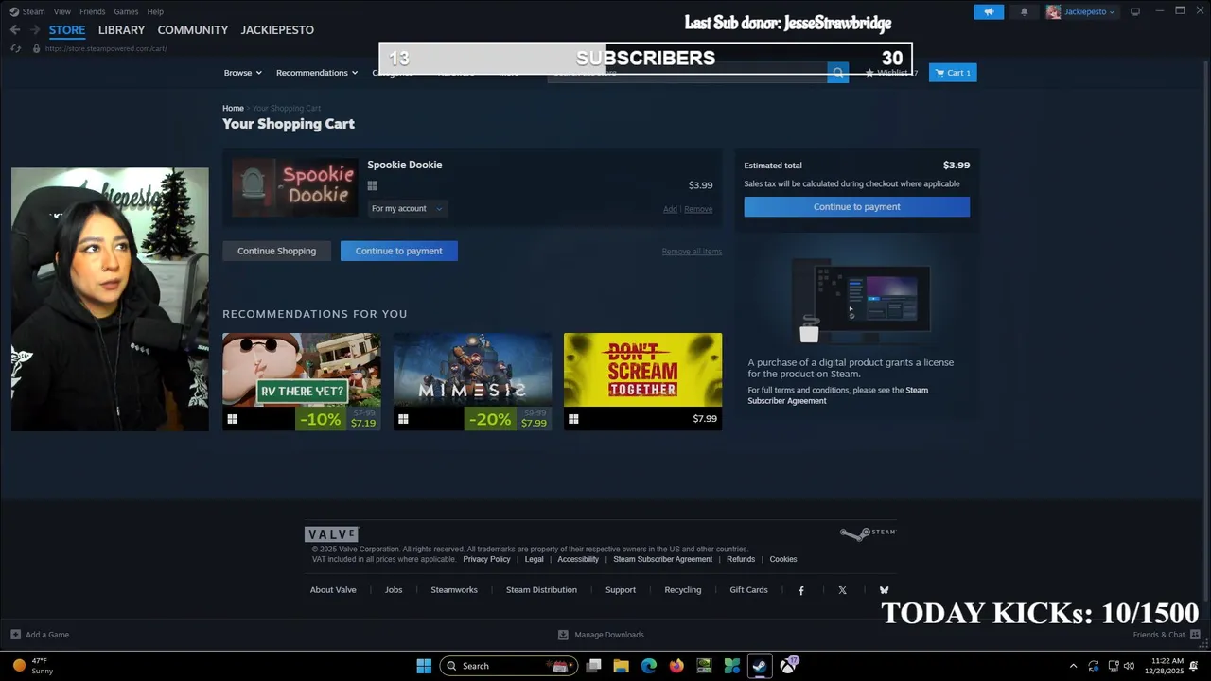Click the Remove link for Spookie Dookie
Image resolution: width=1211 pixels, height=681 pixels.
[698, 209]
